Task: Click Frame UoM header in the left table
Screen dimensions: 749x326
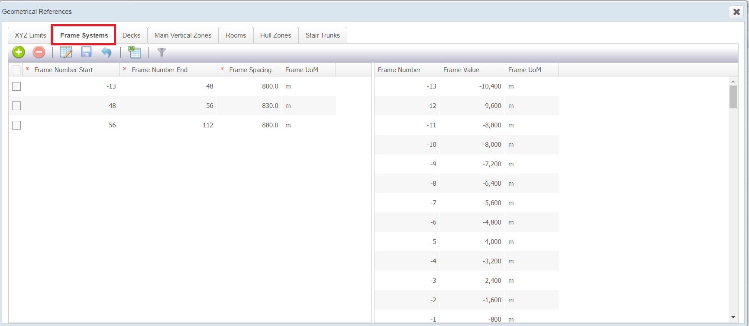Action: (x=309, y=70)
